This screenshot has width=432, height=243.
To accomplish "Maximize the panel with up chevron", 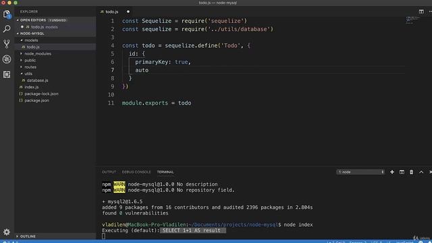I will pos(421,172).
